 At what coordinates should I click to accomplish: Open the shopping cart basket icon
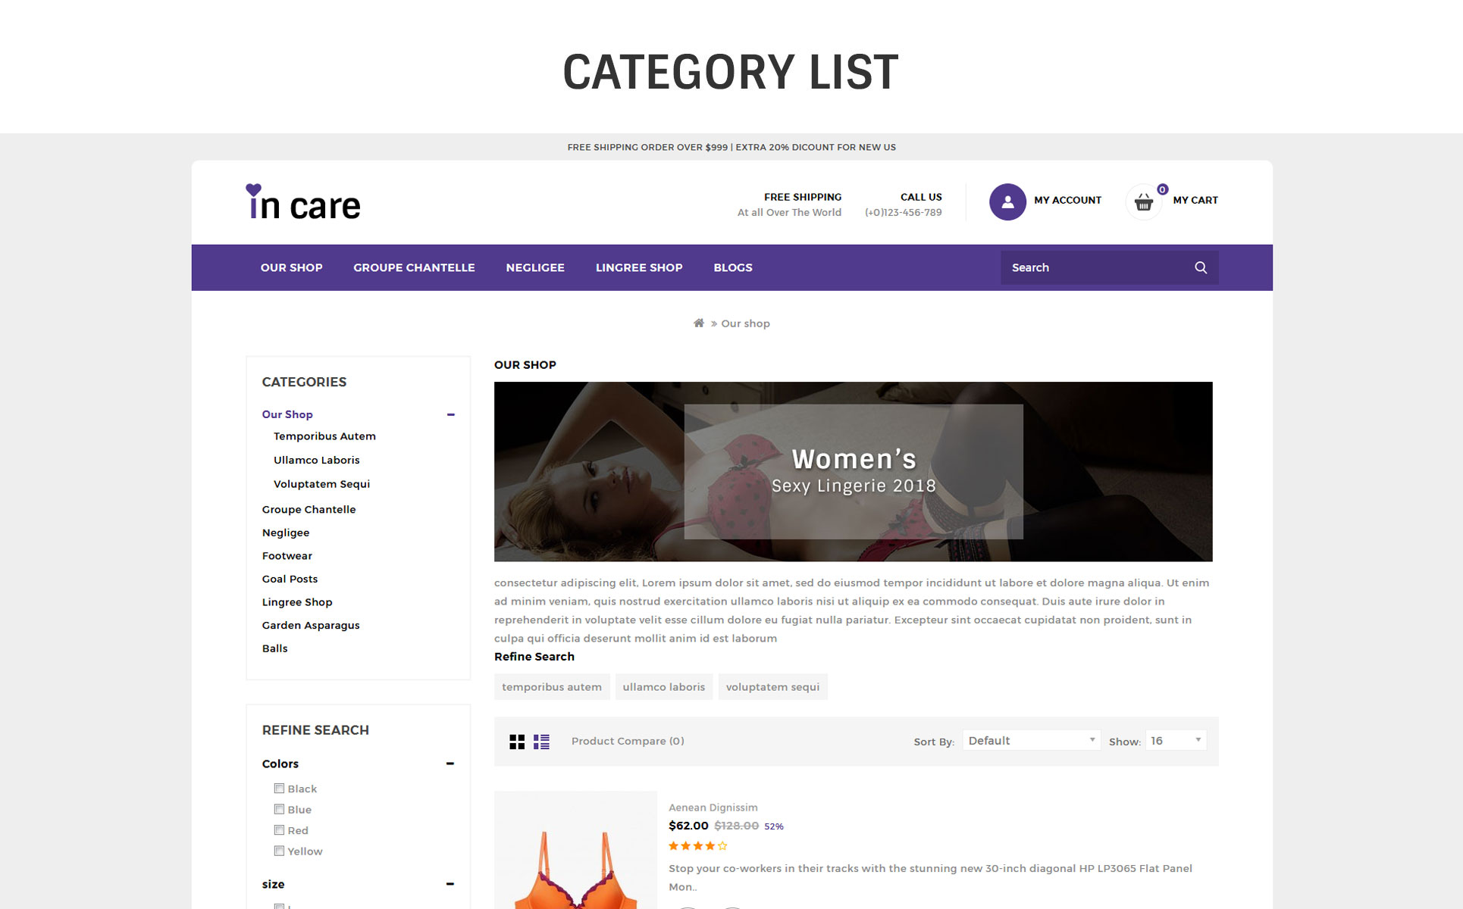click(1144, 201)
